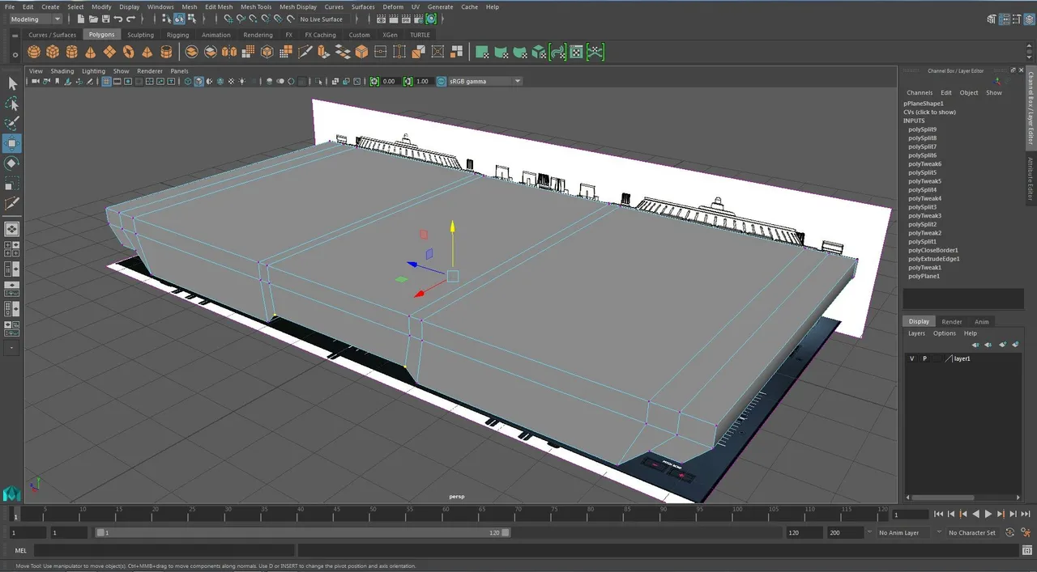Open the viewport Renderer menu
The height and width of the screenshot is (572, 1037).
[150, 71]
